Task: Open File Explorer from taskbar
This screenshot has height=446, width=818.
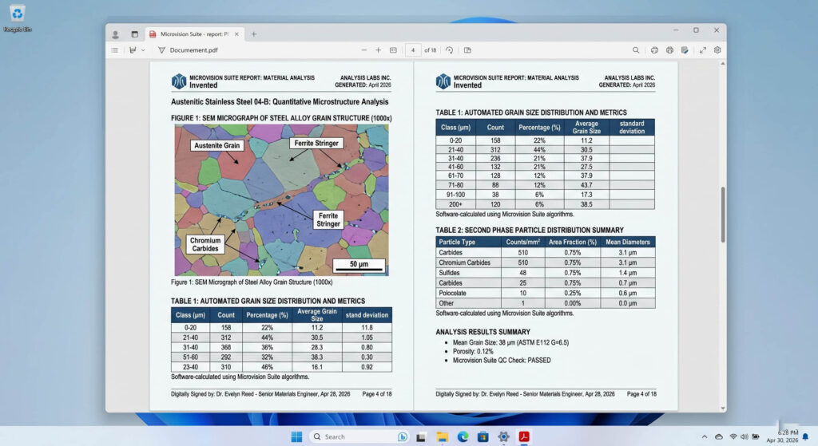Action: [443, 436]
